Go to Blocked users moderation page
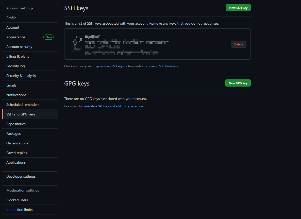301x219 pixels. pos(17,200)
